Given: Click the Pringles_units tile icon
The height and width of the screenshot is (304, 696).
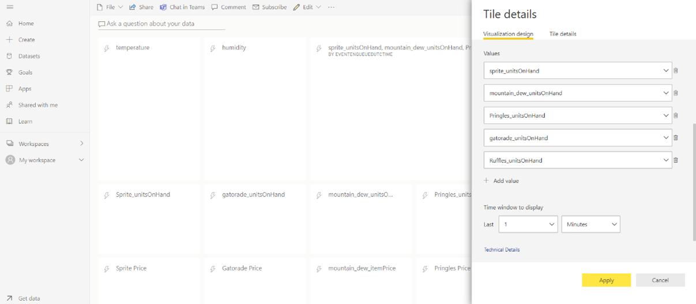Looking at the screenshot, I should (x=425, y=196).
